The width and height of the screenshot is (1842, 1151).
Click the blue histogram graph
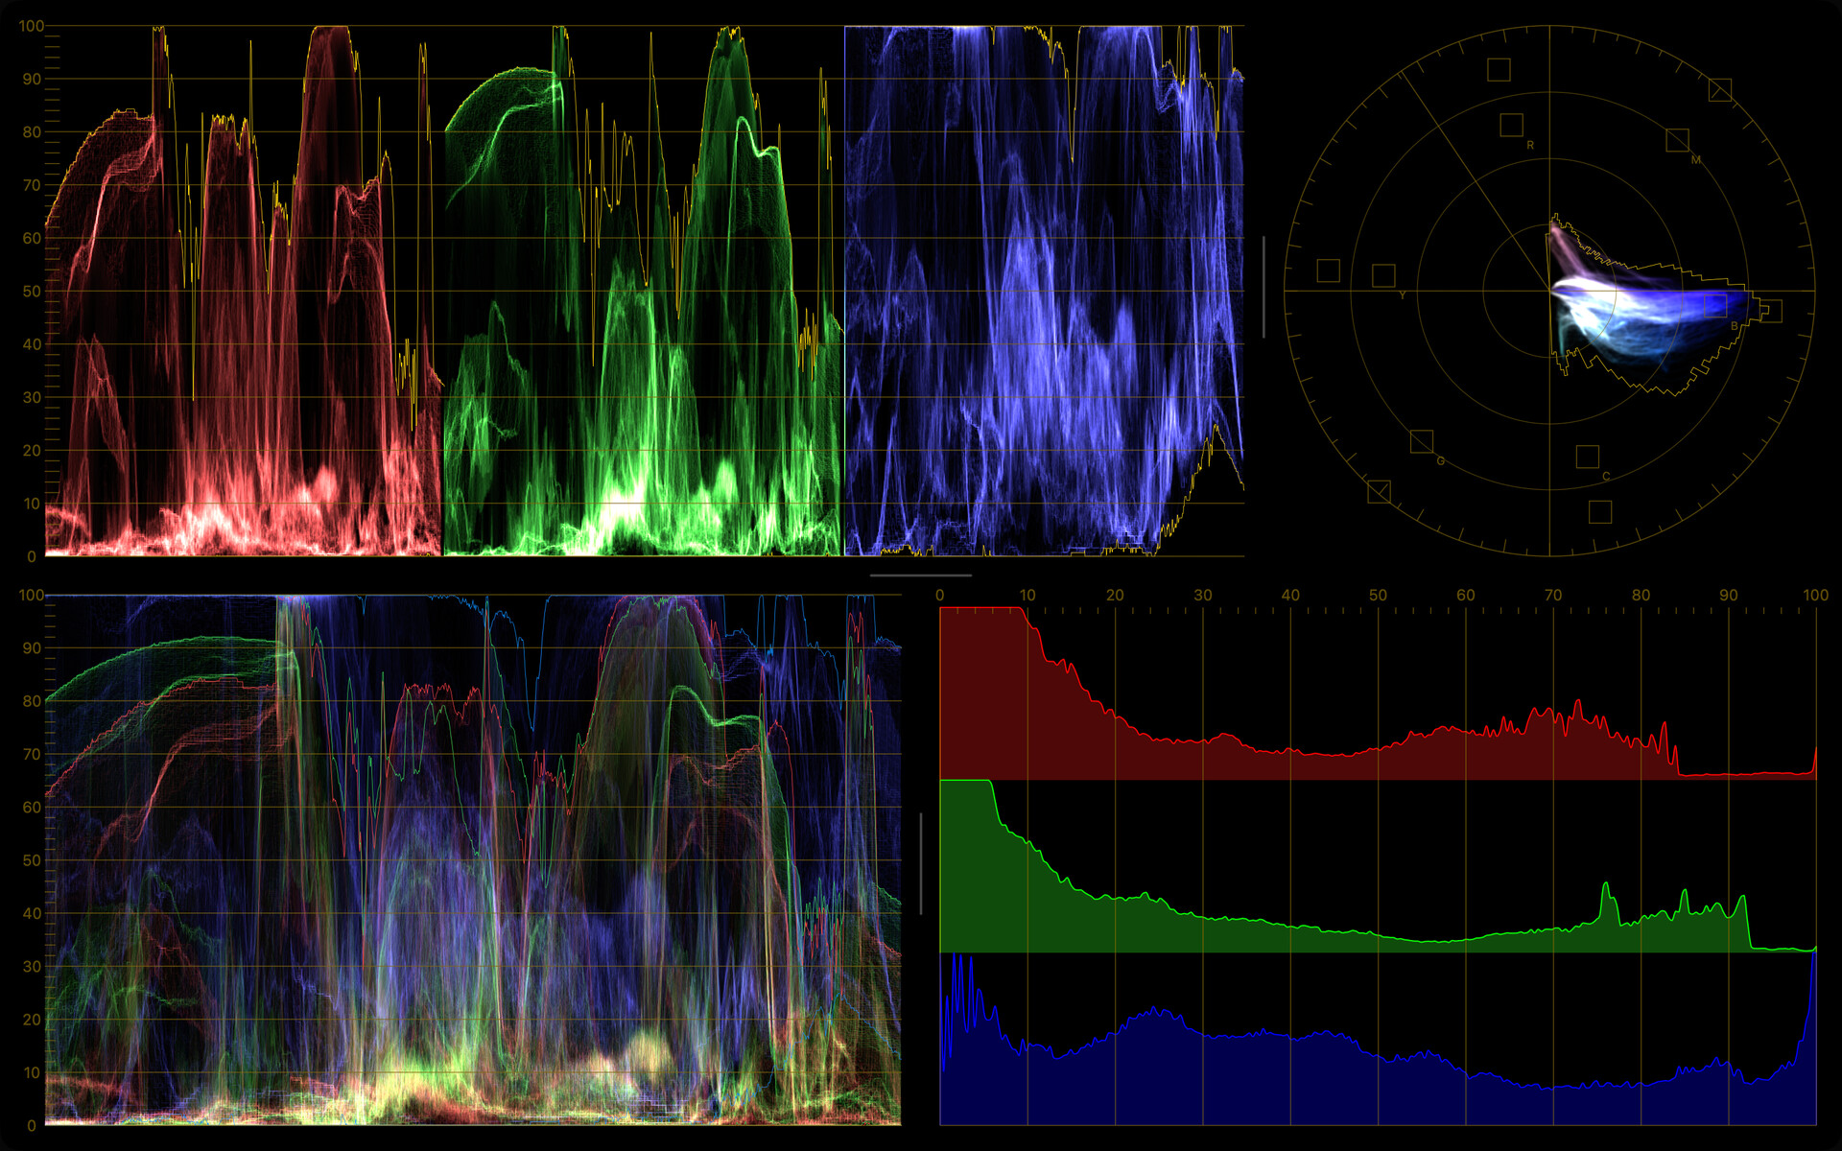pos(1378,1039)
